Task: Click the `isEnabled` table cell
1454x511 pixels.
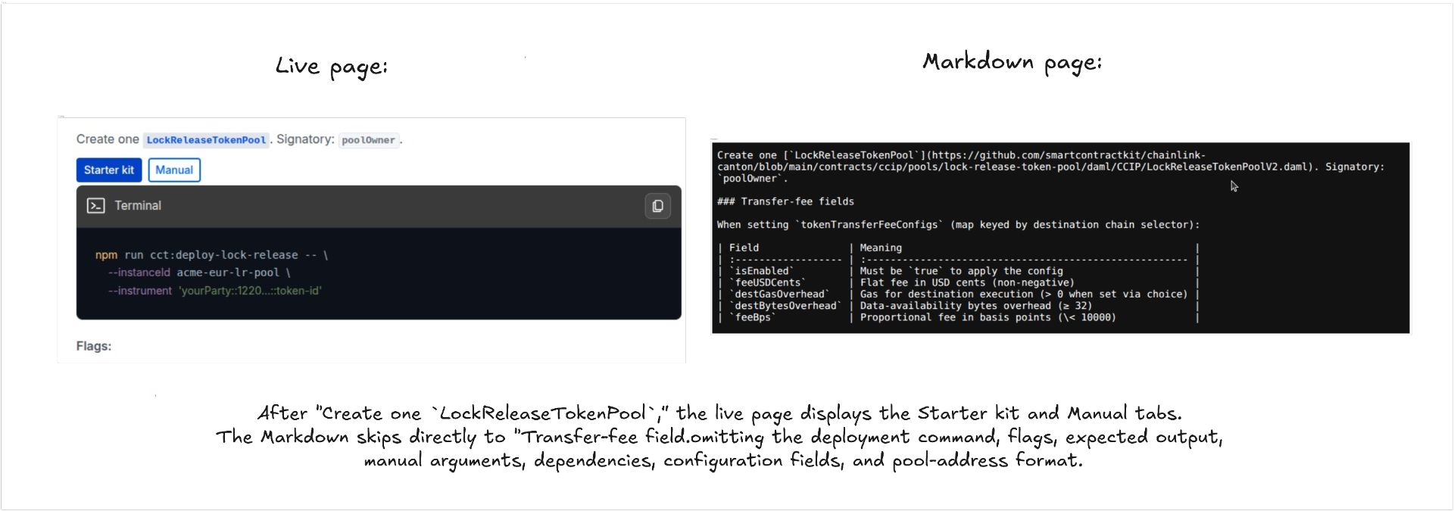Action: tap(761, 271)
